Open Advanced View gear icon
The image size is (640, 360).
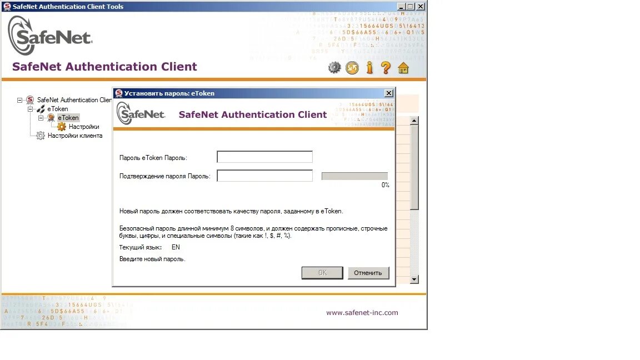(x=334, y=68)
